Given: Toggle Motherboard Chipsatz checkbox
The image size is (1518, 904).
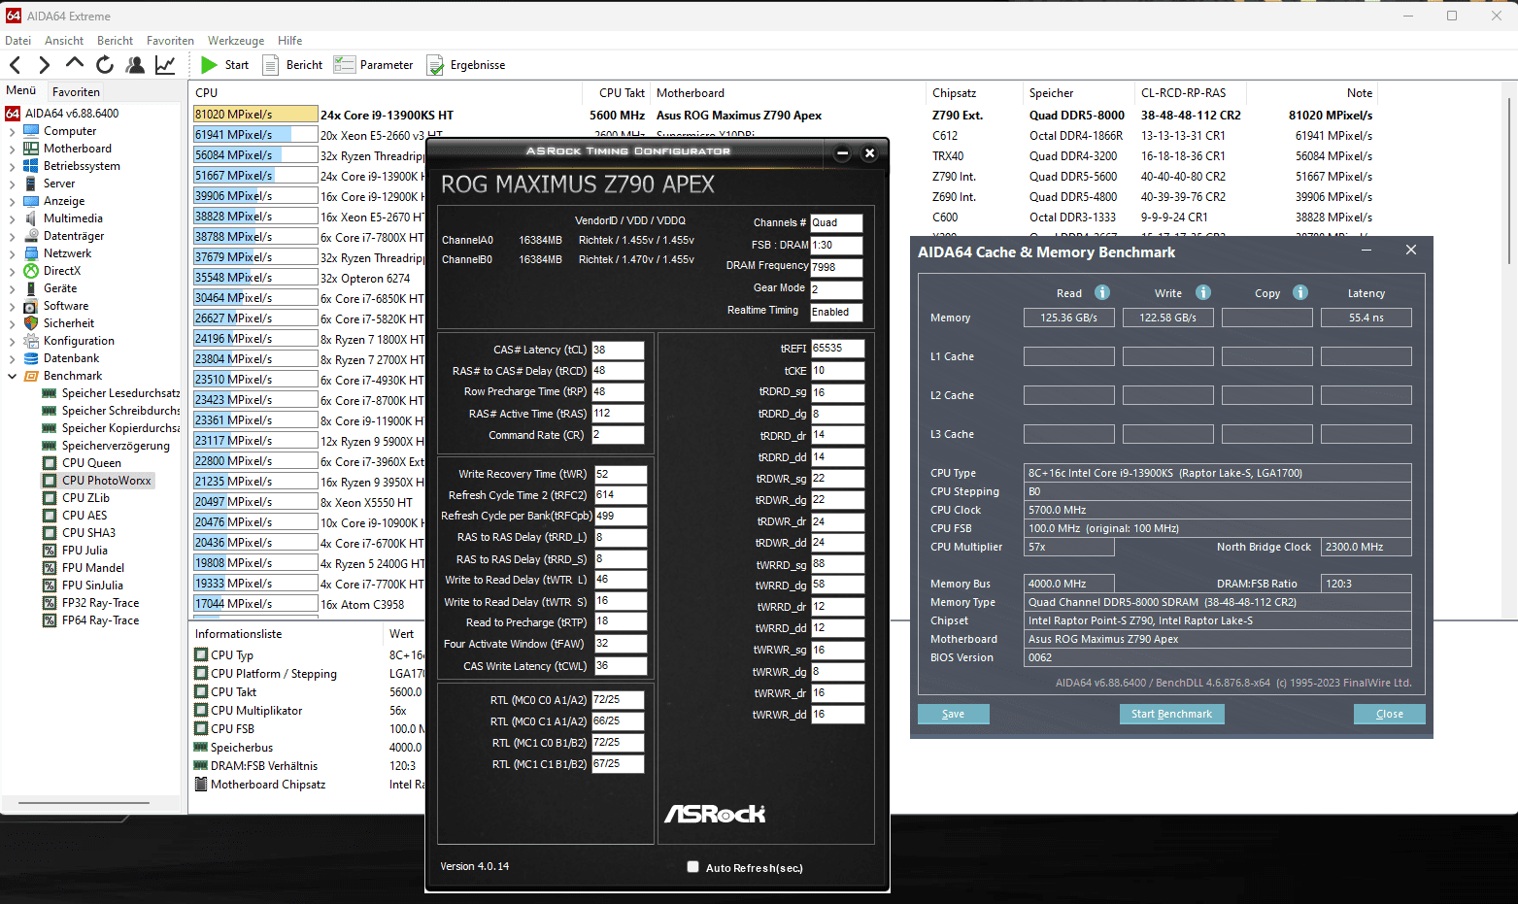Looking at the screenshot, I should pos(201,785).
